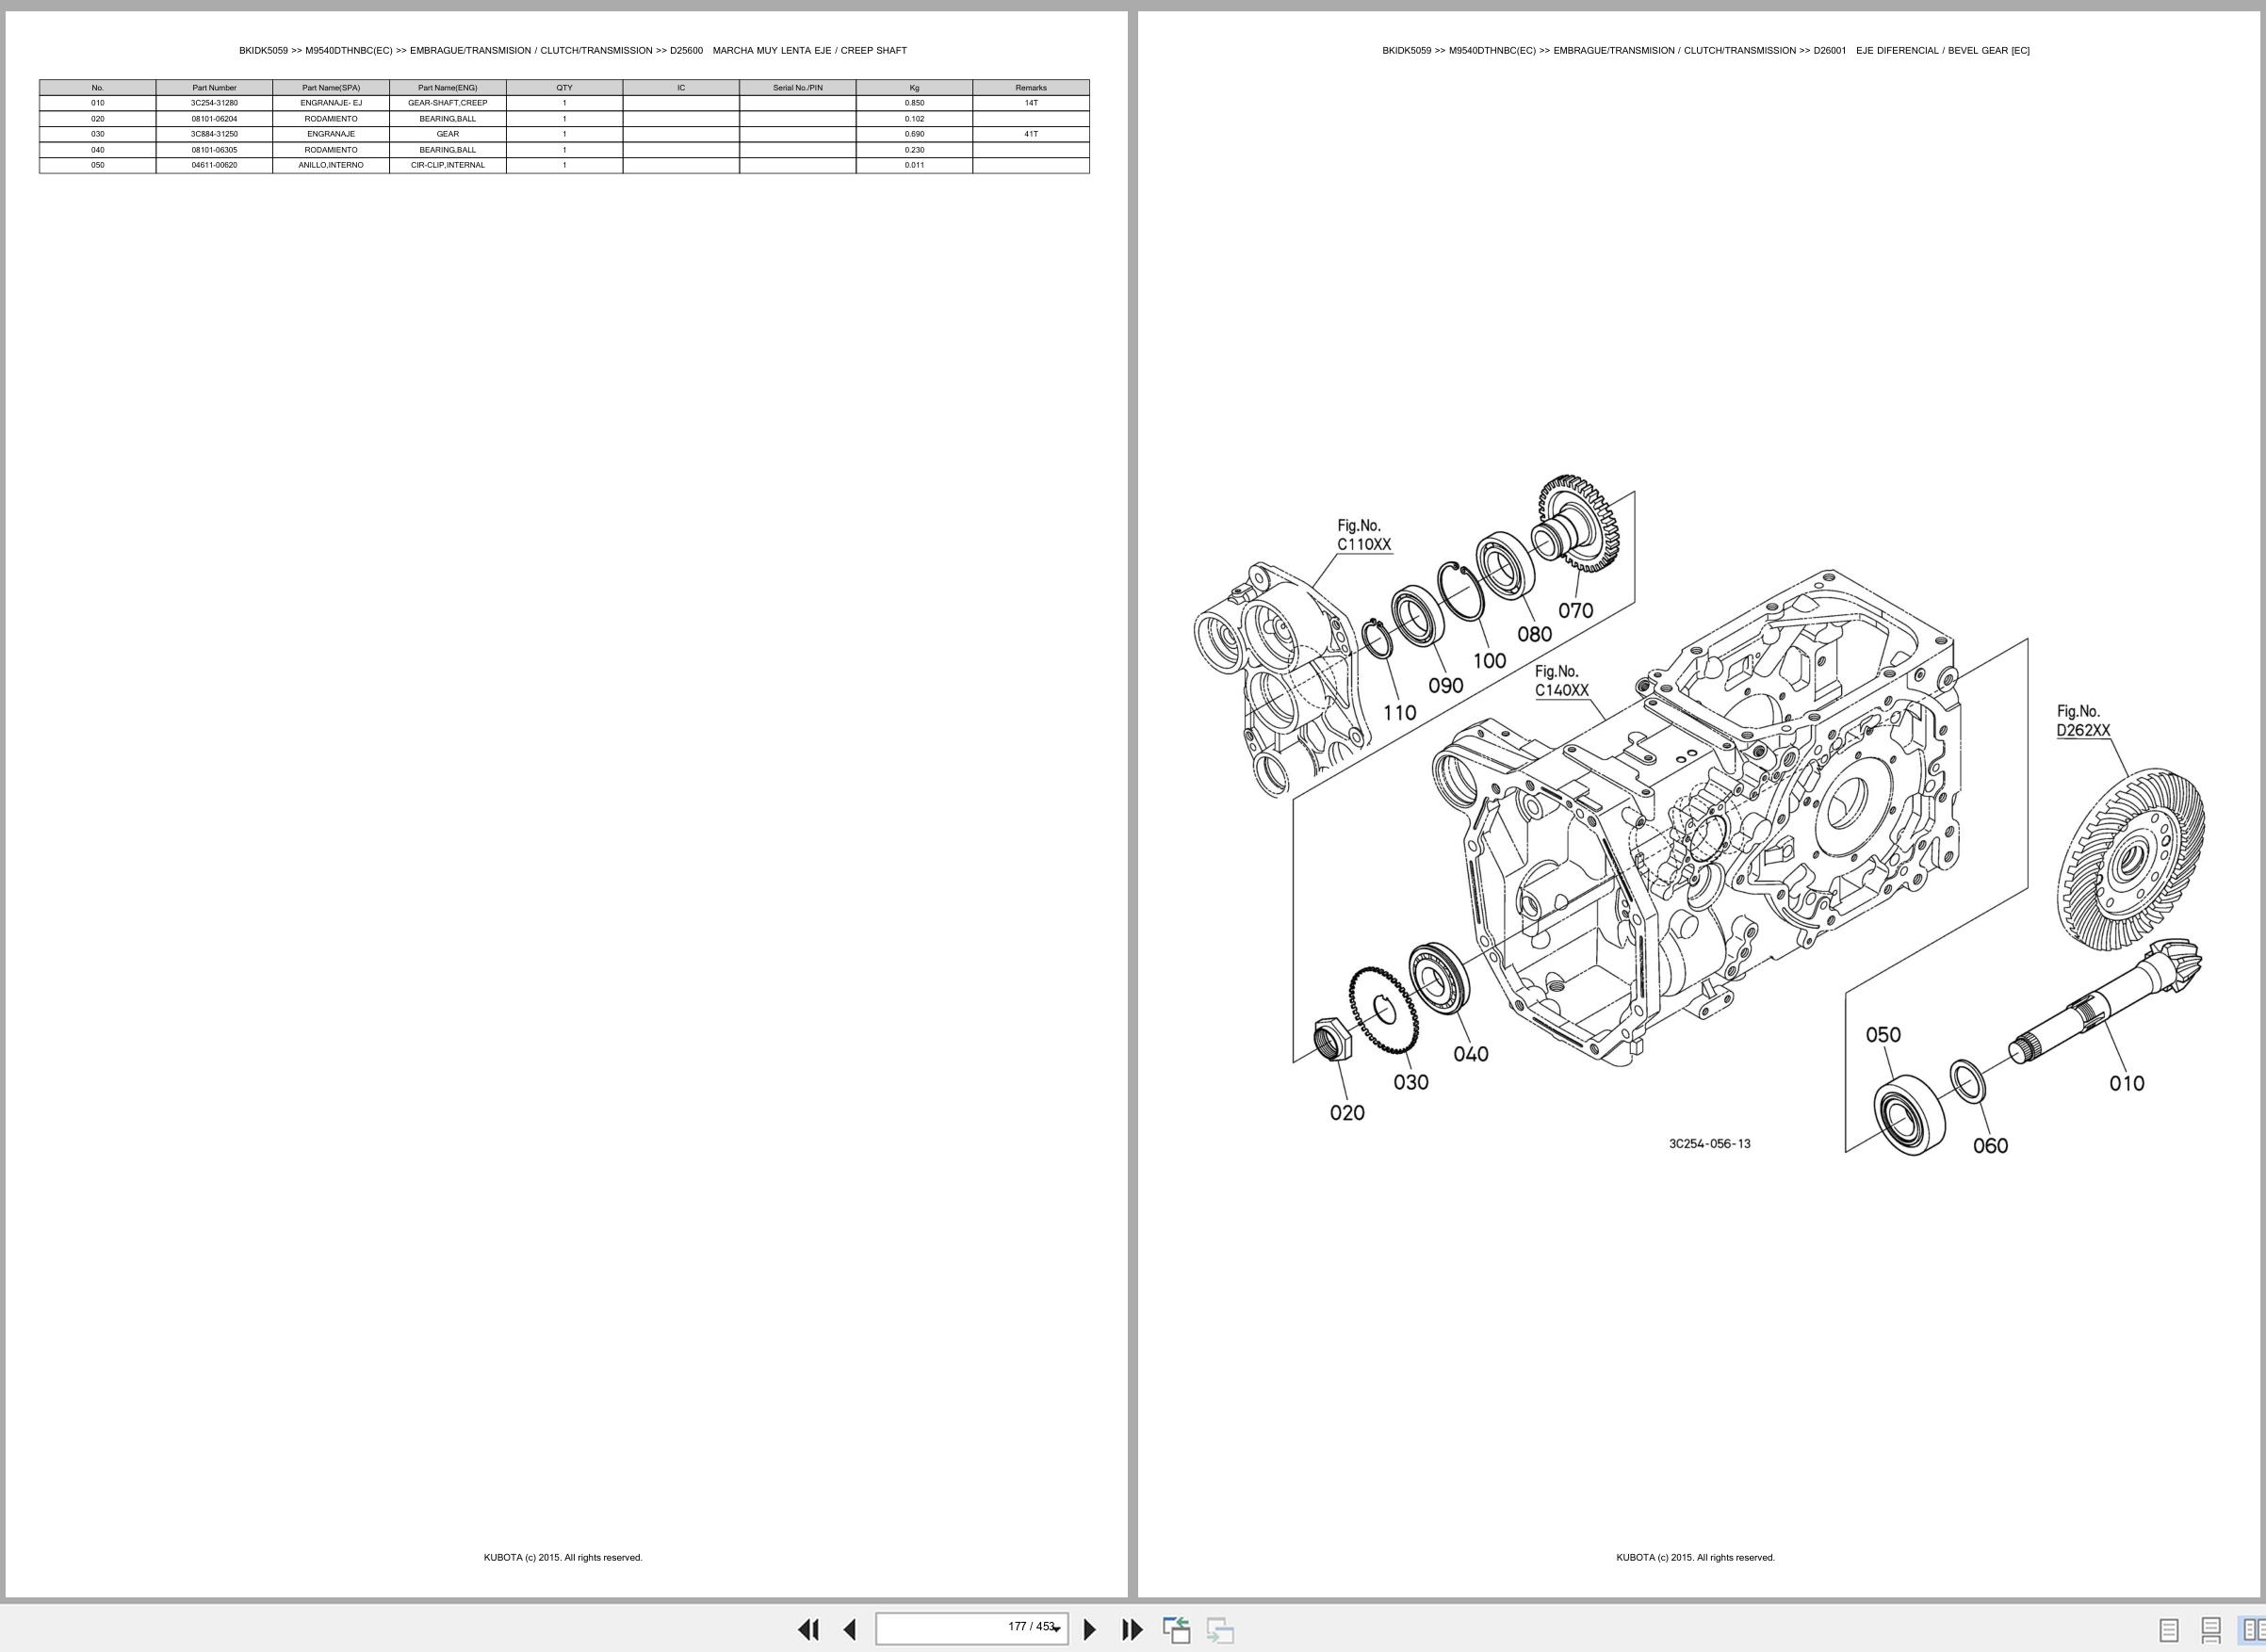Open the page number dropdown arrow

pos(1056,1630)
